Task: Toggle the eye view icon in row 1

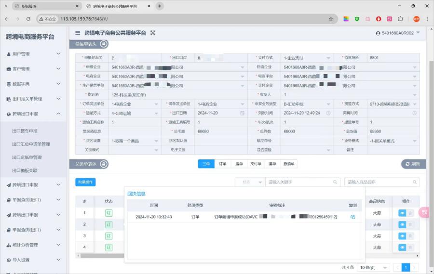Action: click(402, 213)
